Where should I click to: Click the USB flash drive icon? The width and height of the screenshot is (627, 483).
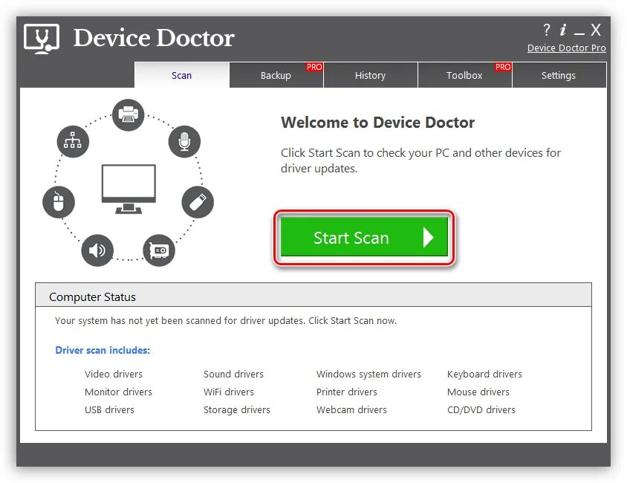[x=198, y=202]
